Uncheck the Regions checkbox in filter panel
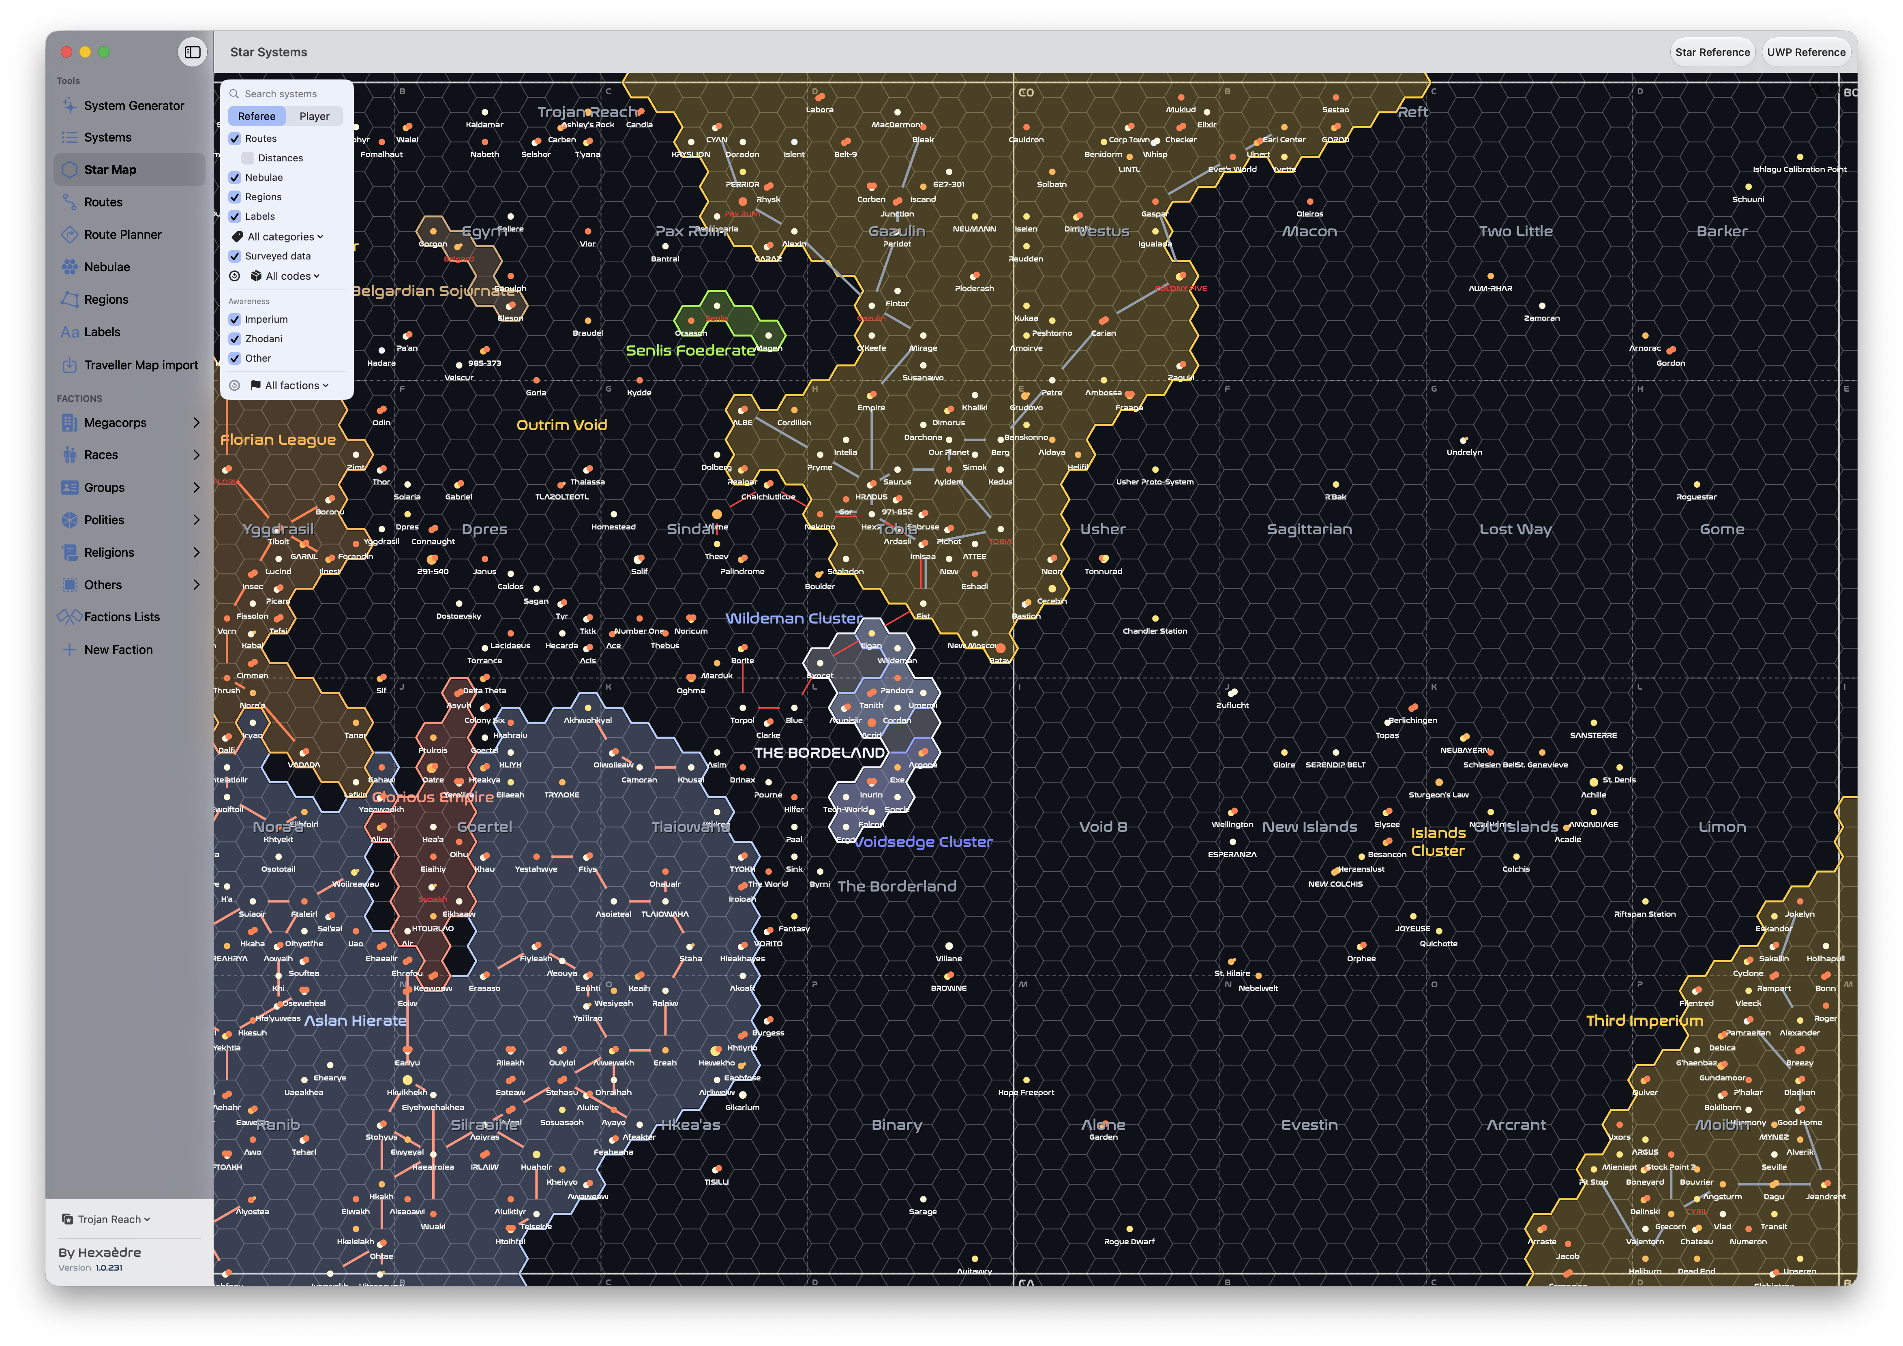Viewport: 1903px width, 1346px height. [x=235, y=197]
